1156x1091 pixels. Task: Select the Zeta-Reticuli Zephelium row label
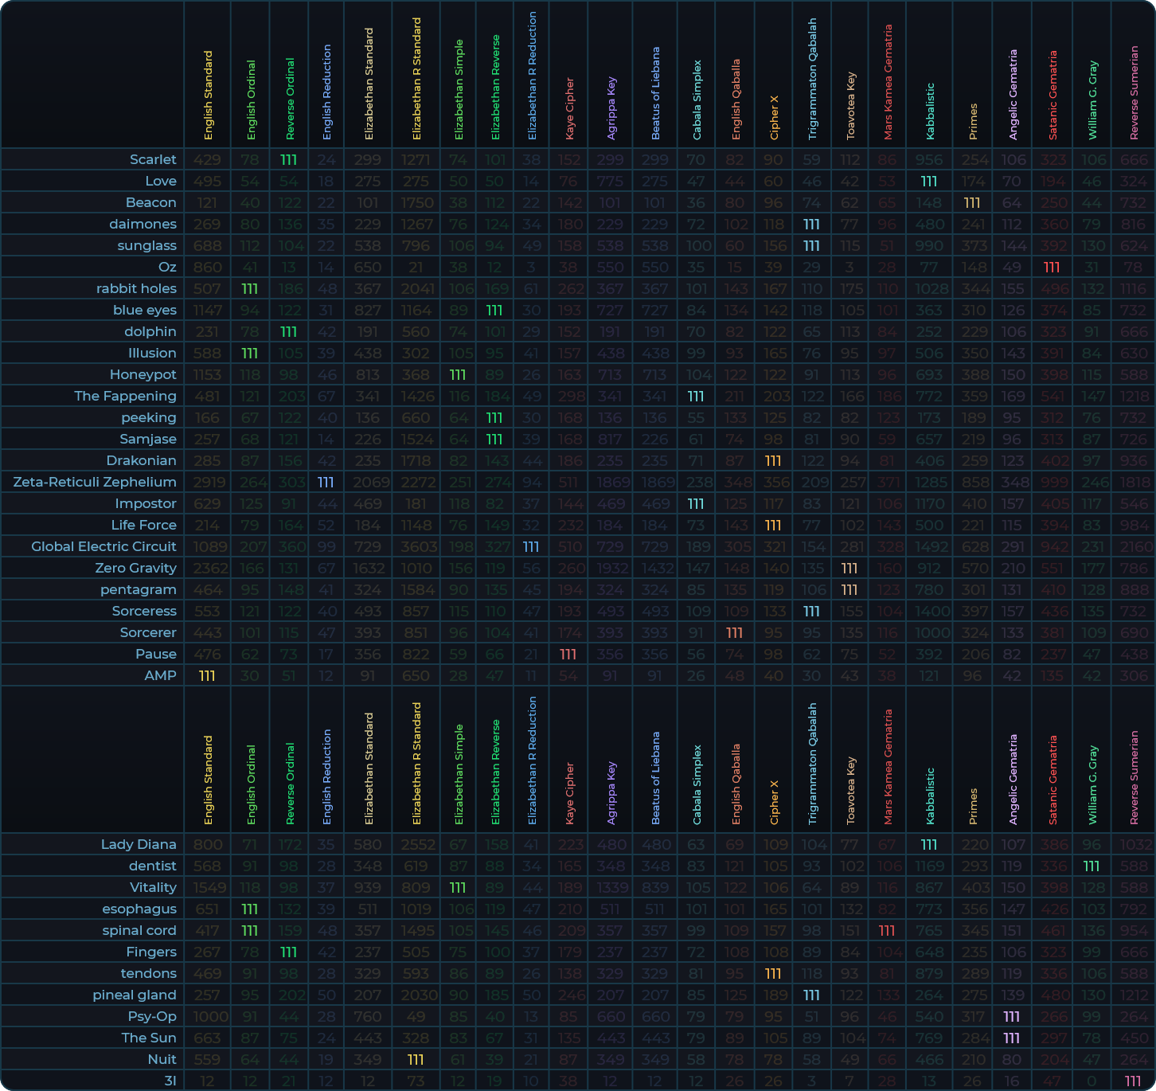coord(95,482)
